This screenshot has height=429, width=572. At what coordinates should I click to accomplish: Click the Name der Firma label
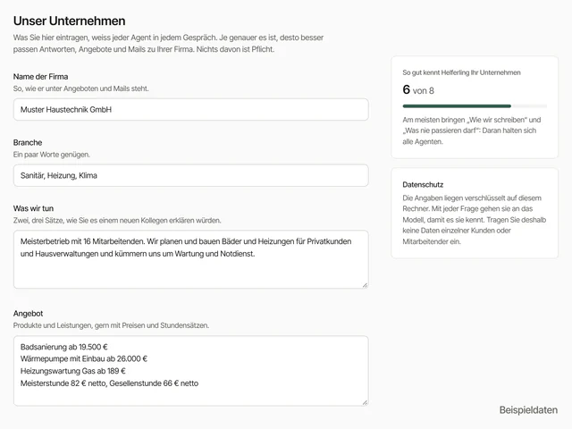(40, 77)
